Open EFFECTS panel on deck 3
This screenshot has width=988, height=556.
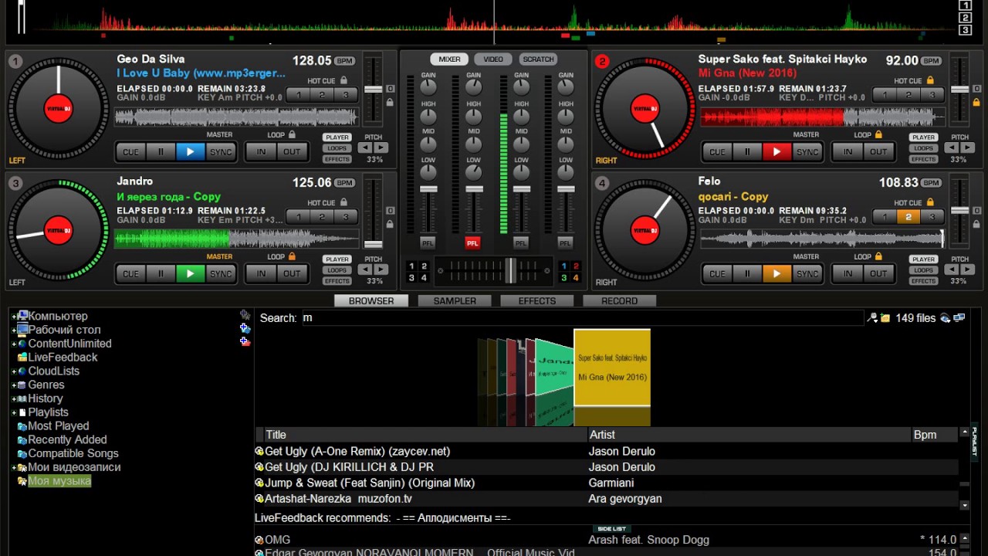tap(337, 281)
